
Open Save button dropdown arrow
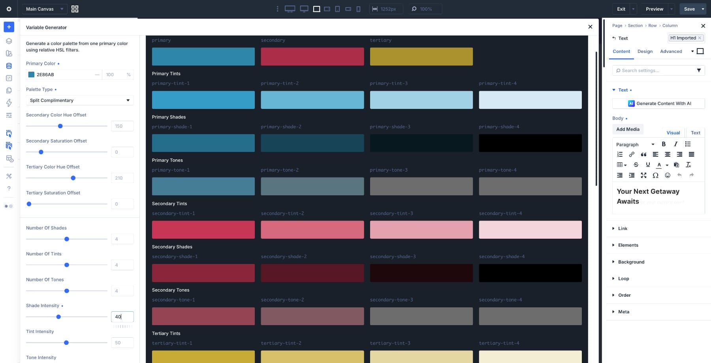click(x=703, y=9)
